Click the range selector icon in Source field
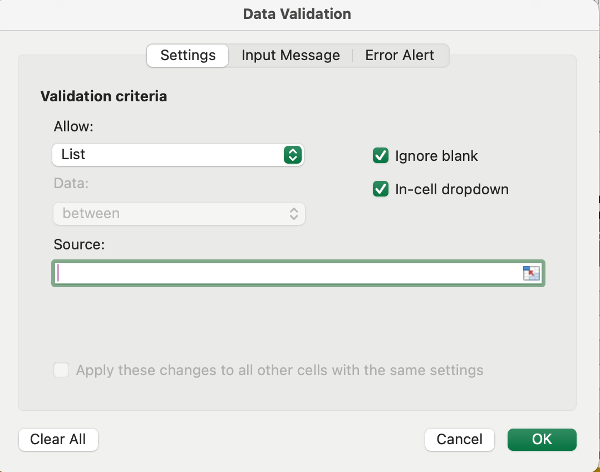 click(x=531, y=273)
